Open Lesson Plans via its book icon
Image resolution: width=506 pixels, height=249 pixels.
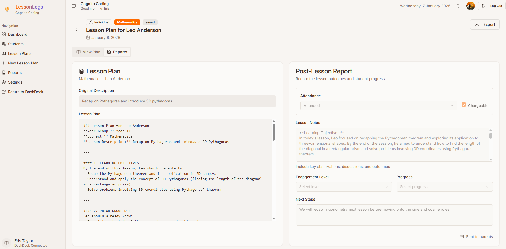pos(4,53)
